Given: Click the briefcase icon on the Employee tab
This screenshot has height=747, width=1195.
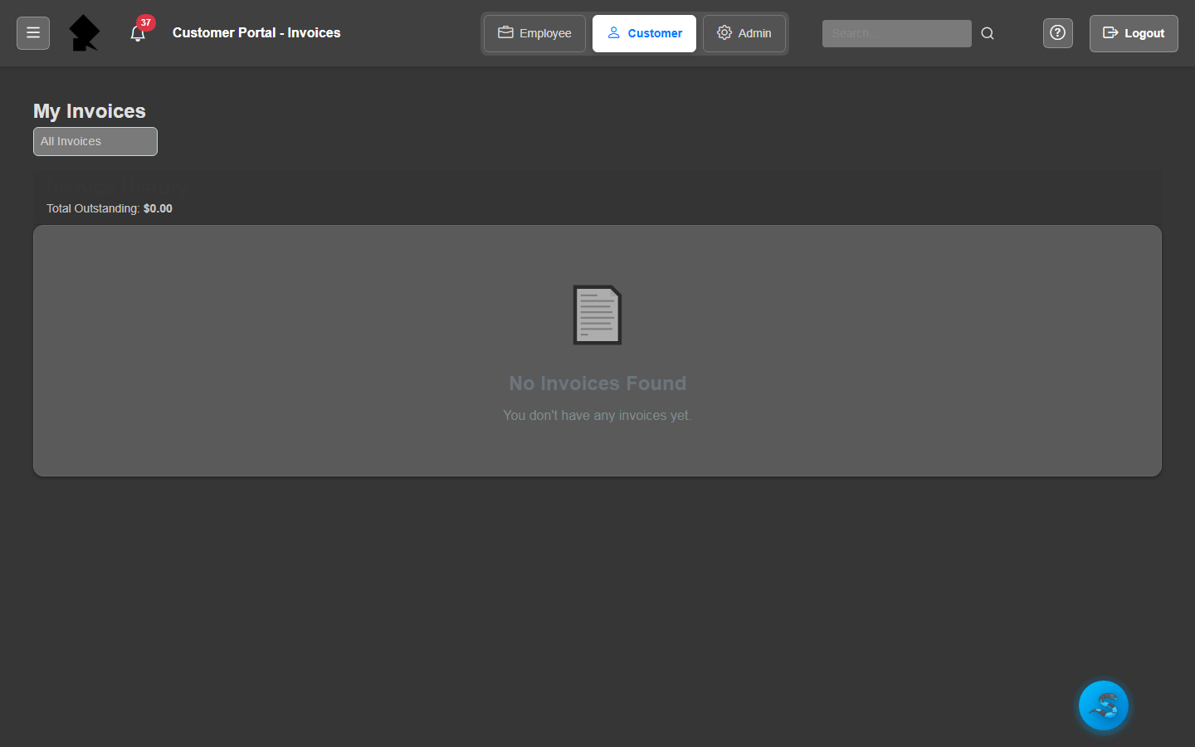Looking at the screenshot, I should point(506,33).
